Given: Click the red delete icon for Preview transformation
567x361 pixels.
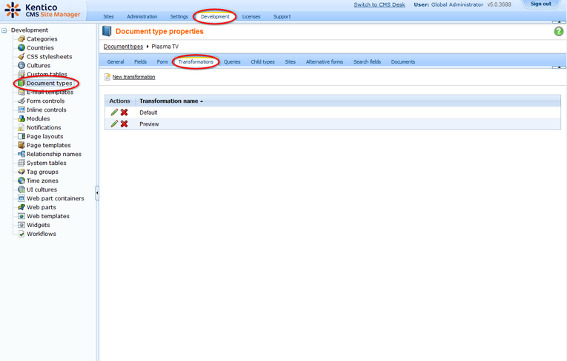Looking at the screenshot, I should point(124,124).
